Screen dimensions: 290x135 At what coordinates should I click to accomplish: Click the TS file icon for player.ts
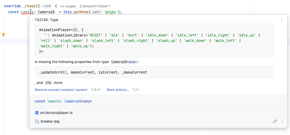[37, 113]
